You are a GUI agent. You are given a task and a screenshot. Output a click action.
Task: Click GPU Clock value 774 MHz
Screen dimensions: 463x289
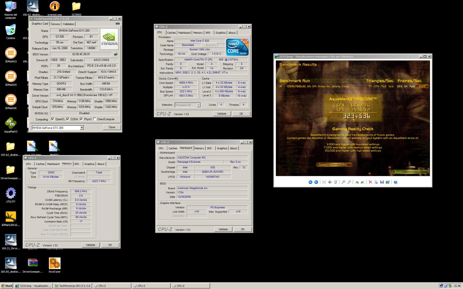click(58, 101)
